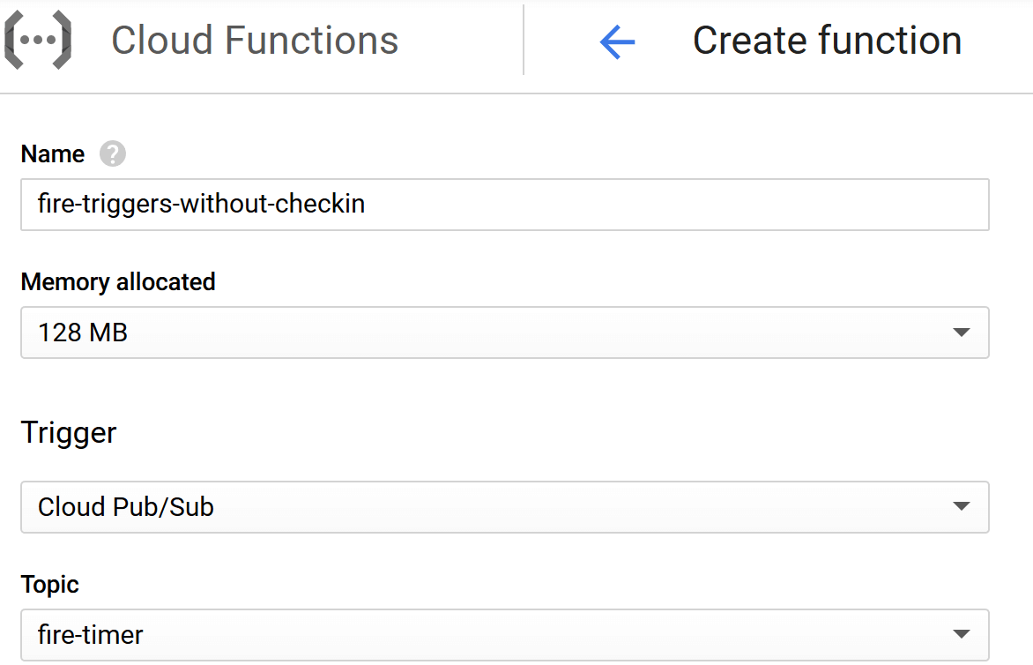1033x665 pixels.
Task: Click the Cloud Pub/Sub selected value
Action: [126, 507]
